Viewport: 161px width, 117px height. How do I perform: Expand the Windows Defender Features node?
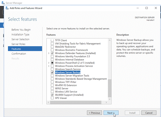[49, 53]
